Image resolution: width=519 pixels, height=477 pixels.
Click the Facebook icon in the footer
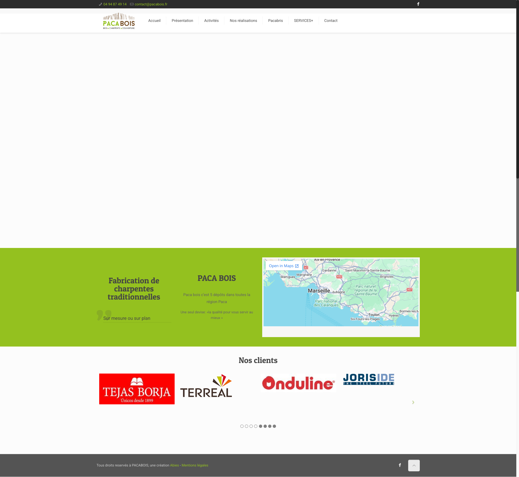point(400,465)
